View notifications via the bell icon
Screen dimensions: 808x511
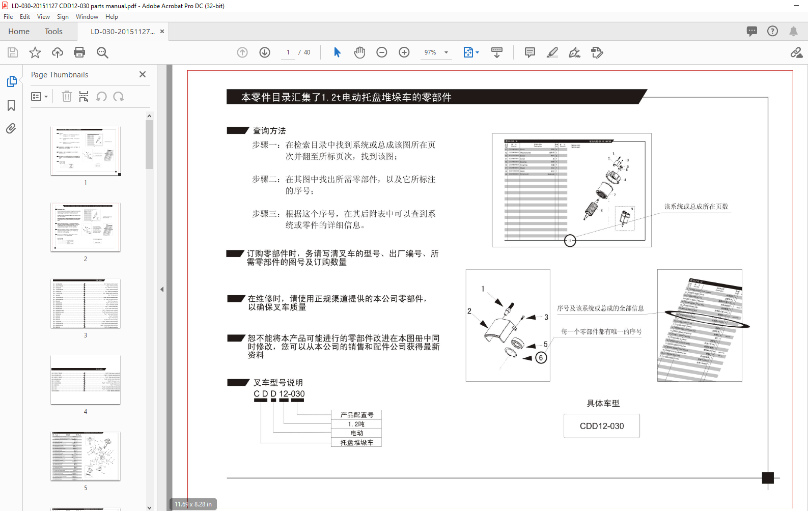click(793, 31)
